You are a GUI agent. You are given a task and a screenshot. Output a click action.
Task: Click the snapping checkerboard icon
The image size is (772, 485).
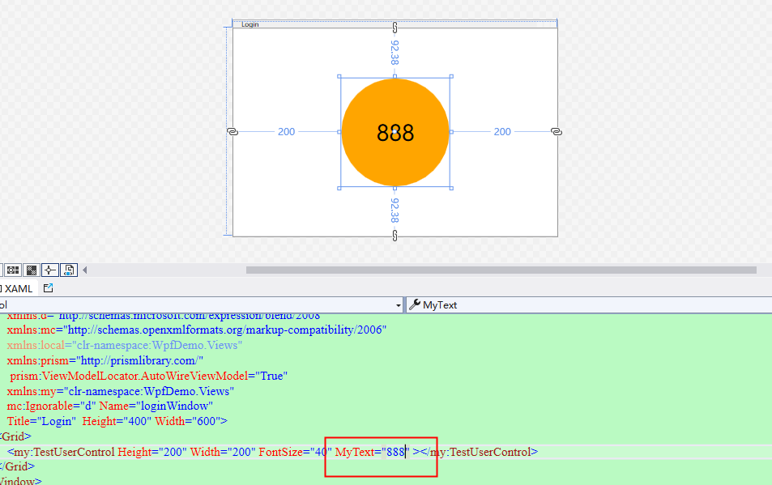click(31, 270)
